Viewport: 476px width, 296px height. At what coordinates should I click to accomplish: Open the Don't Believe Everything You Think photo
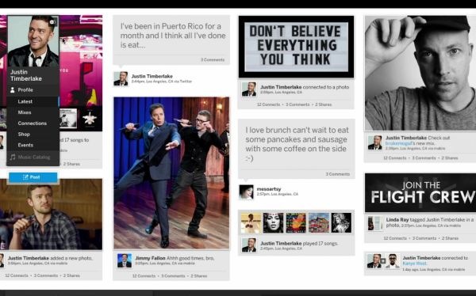[296, 47]
